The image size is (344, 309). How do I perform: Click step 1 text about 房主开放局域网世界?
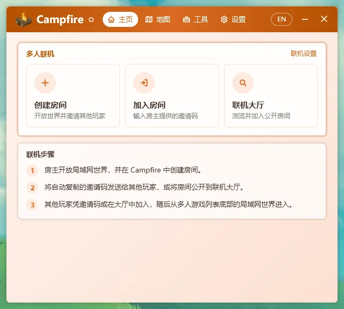(x=123, y=170)
